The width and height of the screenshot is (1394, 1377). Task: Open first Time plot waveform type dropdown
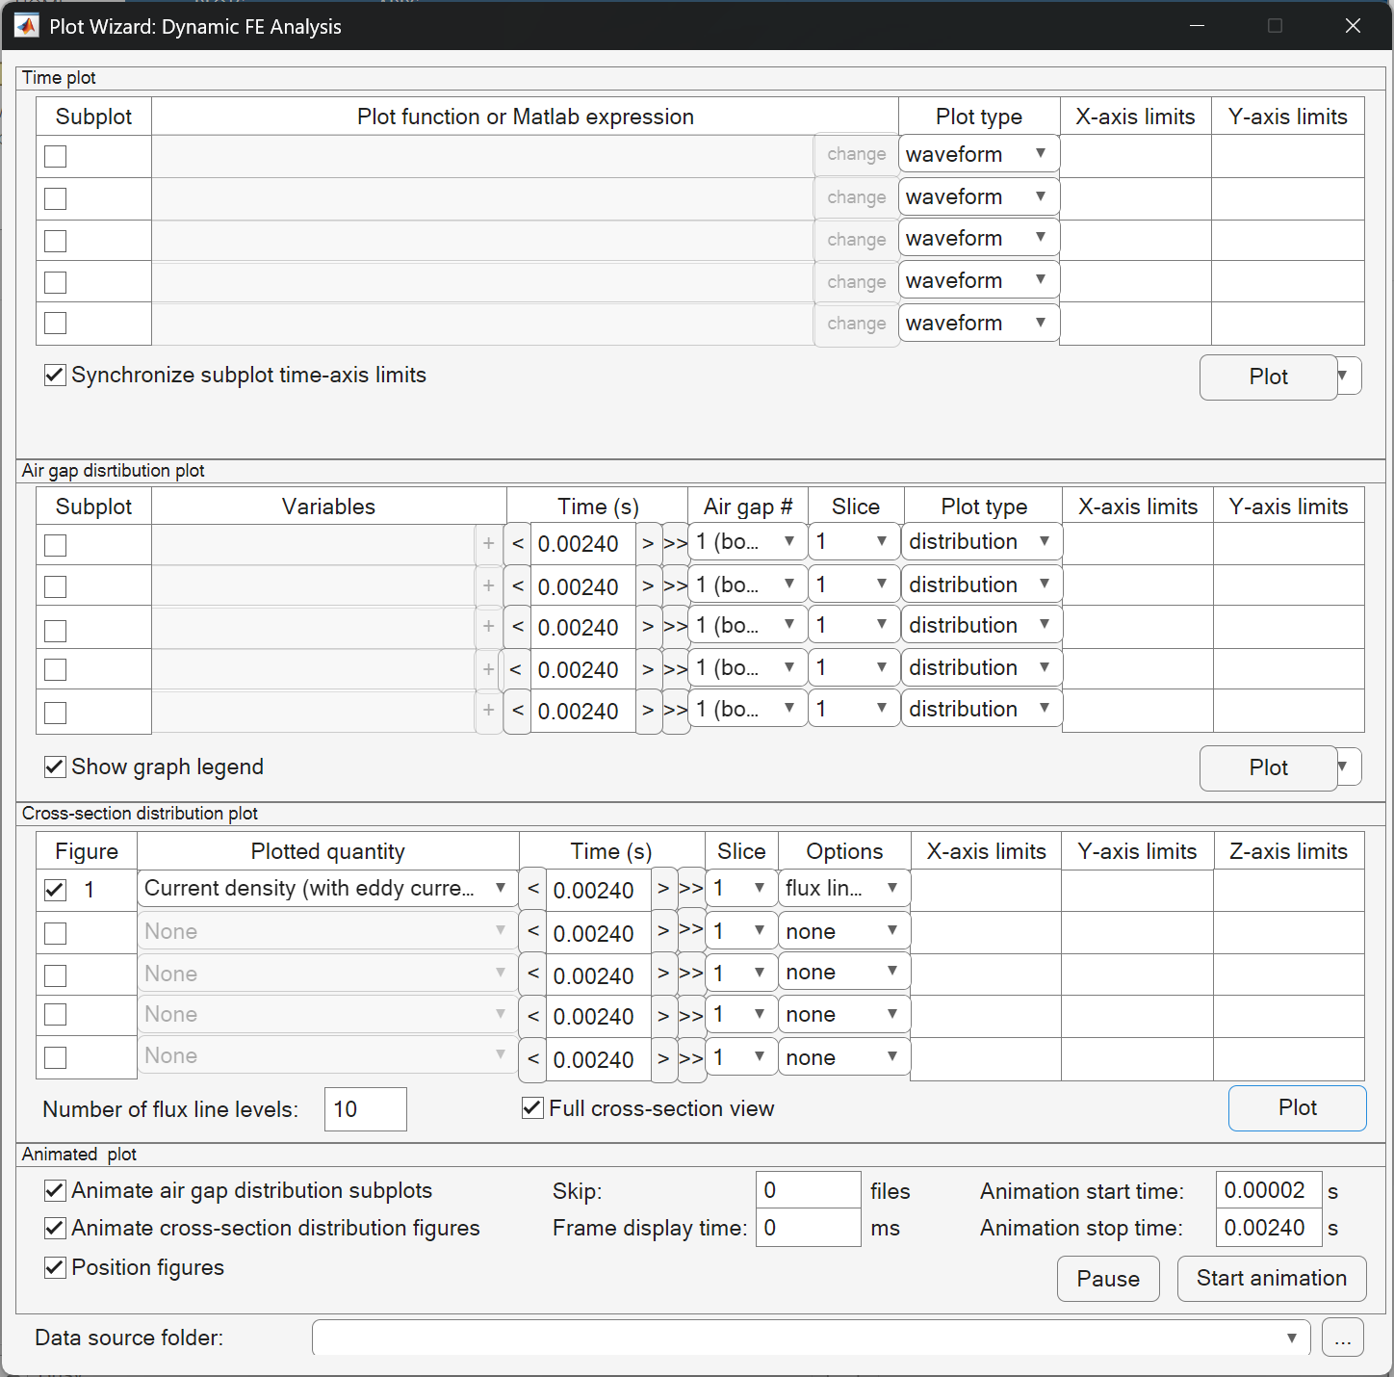(x=979, y=154)
